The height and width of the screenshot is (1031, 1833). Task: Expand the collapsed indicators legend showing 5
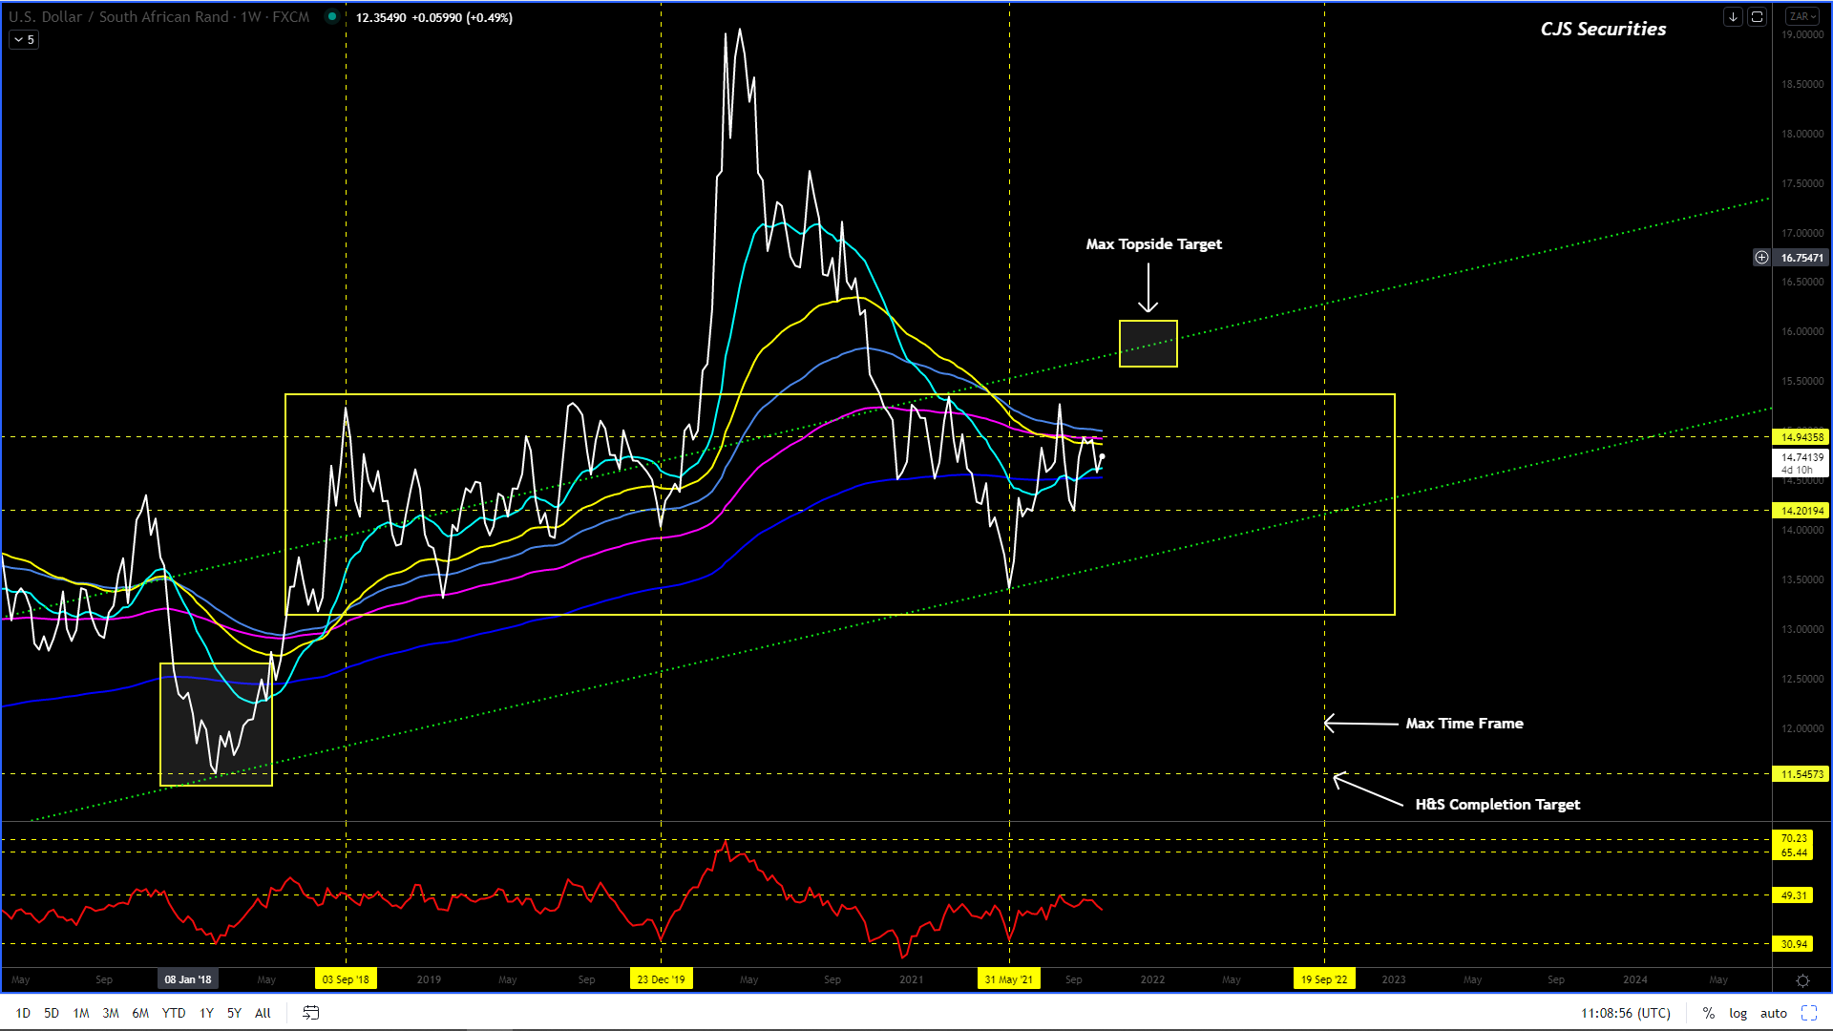coord(24,39)
